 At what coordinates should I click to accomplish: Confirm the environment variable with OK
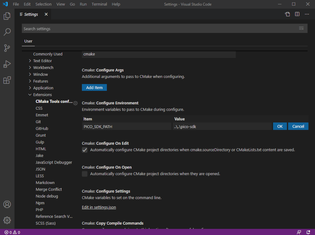point(280,126)
